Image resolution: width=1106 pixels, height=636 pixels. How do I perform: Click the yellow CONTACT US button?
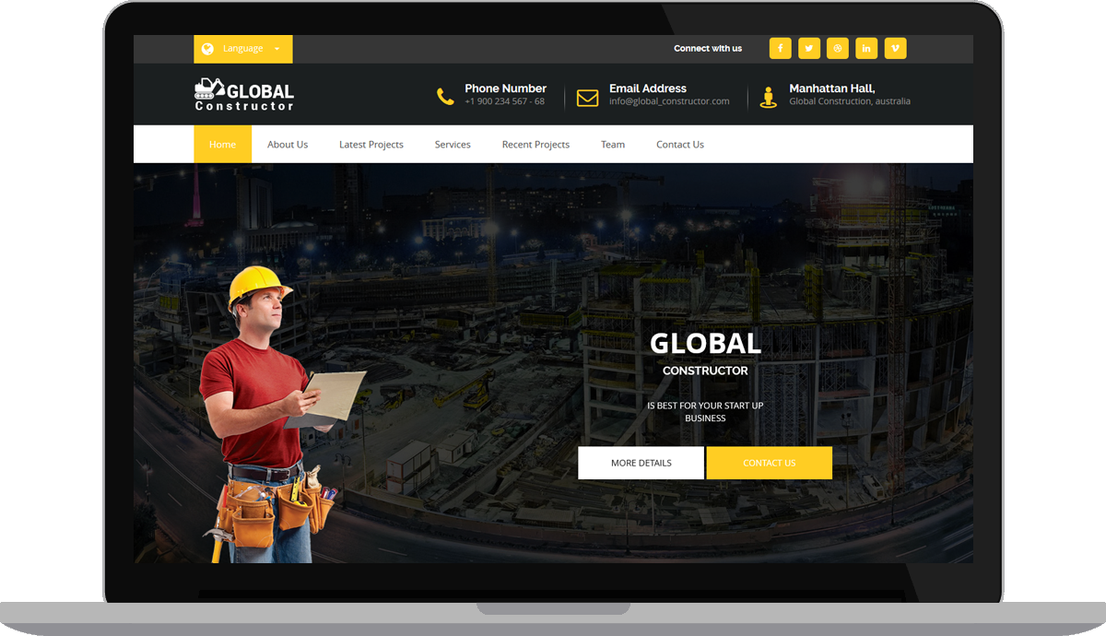770,463
